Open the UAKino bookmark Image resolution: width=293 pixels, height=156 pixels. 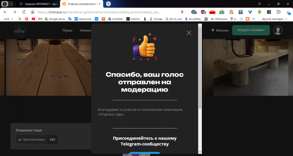133,19
